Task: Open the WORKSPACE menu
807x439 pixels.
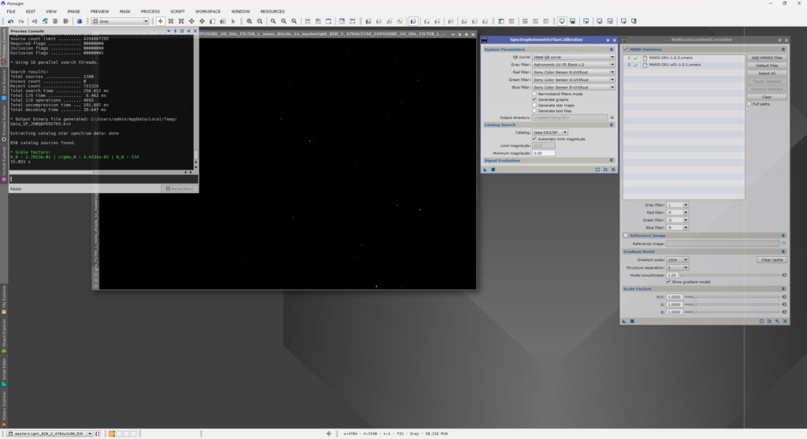Action: coord(208,11)
